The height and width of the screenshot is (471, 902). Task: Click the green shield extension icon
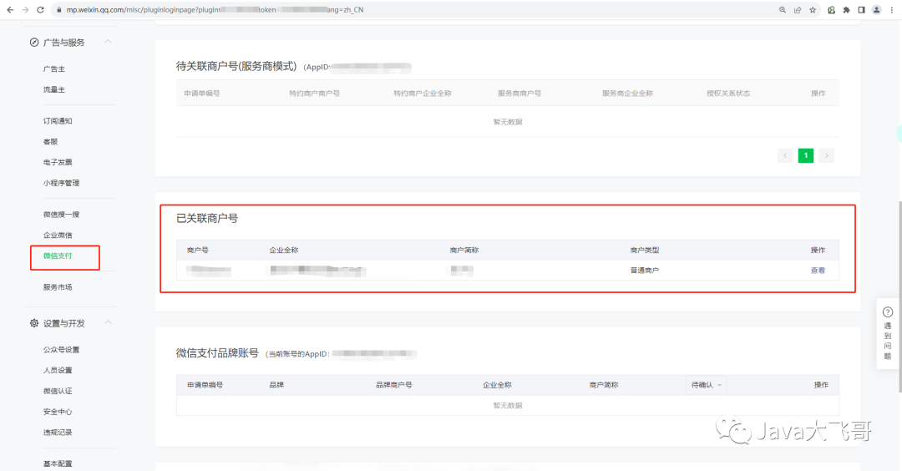click(831, 10)
